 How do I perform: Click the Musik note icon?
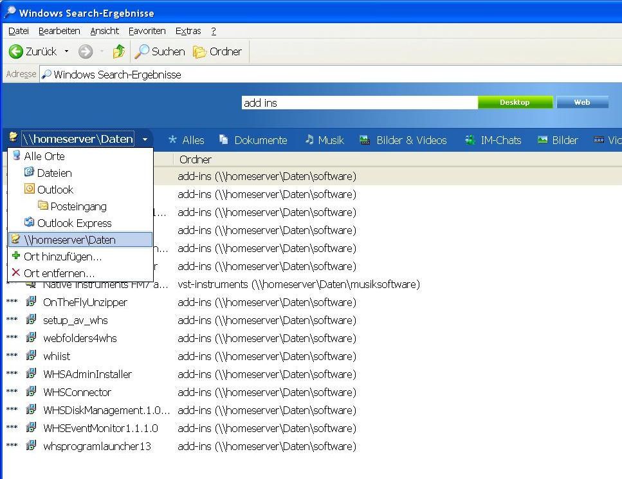(309, 139)
